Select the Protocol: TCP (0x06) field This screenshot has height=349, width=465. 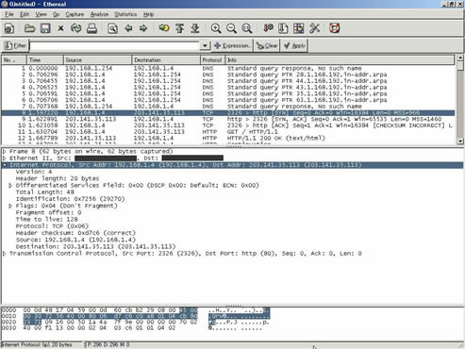(52, 226)
